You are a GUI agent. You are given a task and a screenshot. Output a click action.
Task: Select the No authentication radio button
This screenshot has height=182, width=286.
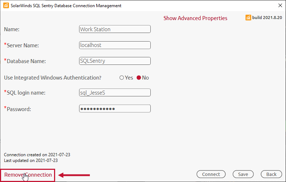139,78
